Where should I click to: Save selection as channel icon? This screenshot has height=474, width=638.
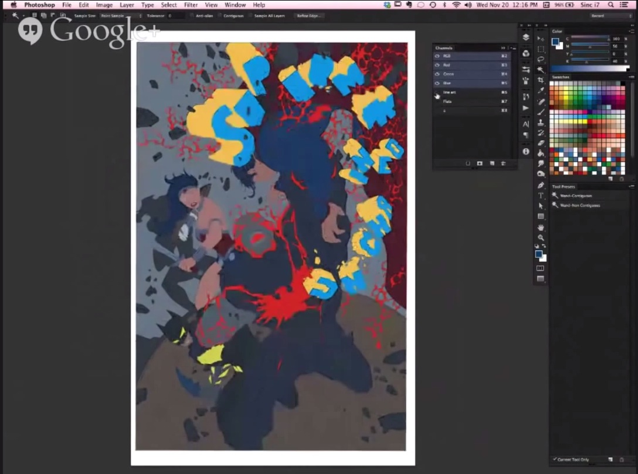pos(480,163)
